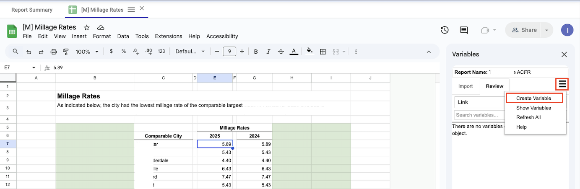580x189 pixels.
Task: Open the Help menu
Action: point(194,36)
